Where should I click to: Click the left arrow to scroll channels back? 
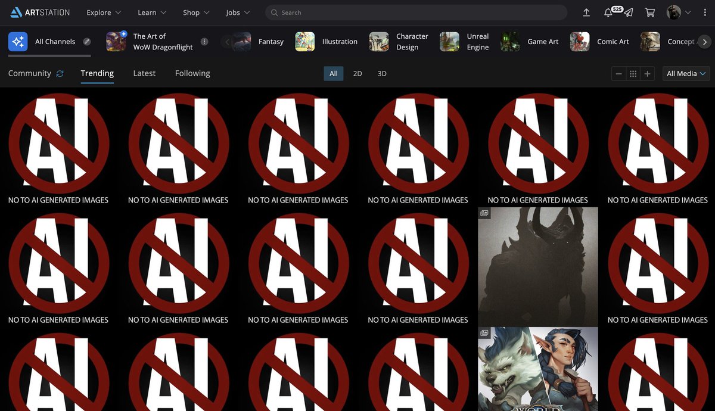pyautogui.click(x=226, y=42)
